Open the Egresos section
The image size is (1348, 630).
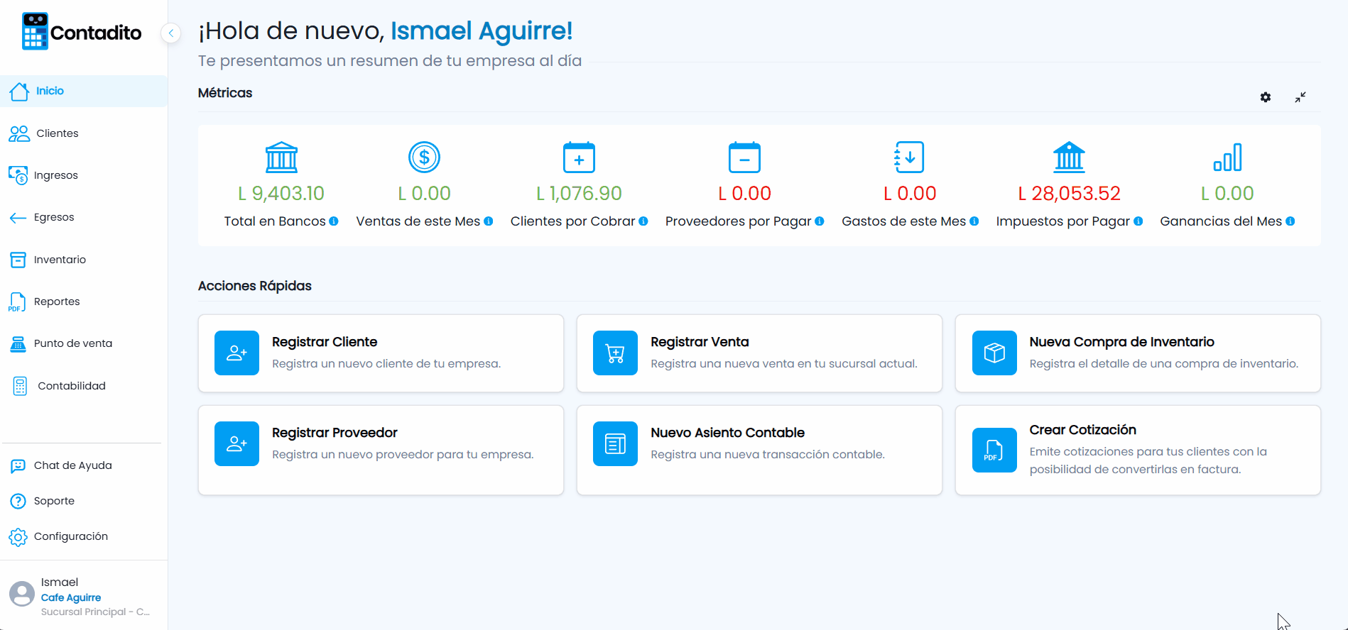tap(84, 217)
